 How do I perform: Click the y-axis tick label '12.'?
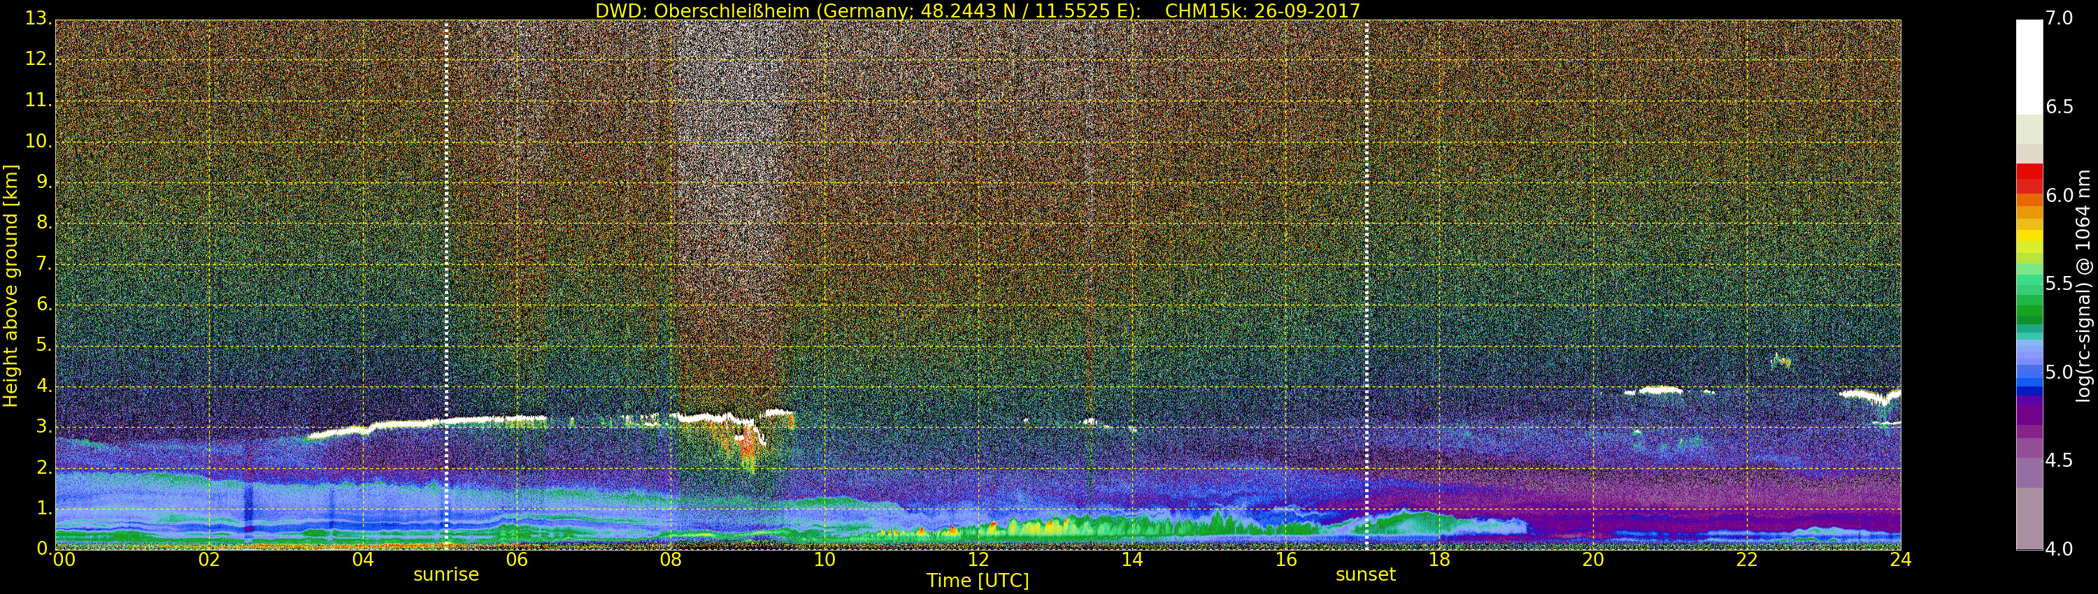pos(38,59)
